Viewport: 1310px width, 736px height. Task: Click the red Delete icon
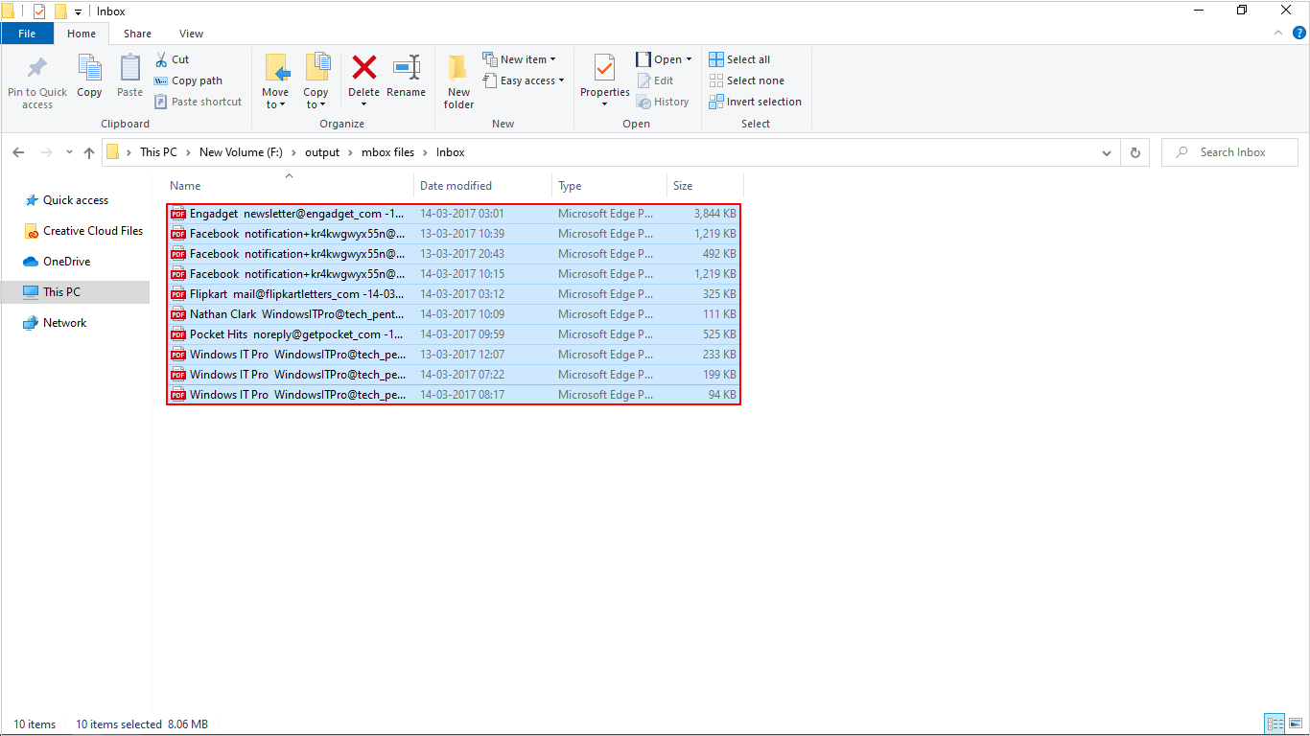[364, 67]
